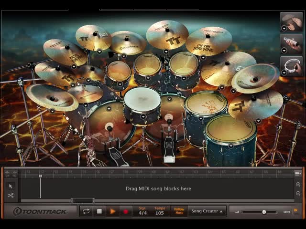Select the tambourine percussion thumbnail

tap(292, 66)
